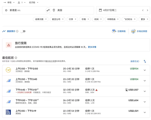Open the 中转机场 connecting airports filter
The height and width of the screenshot is (120, 151).
coord(113,19)
